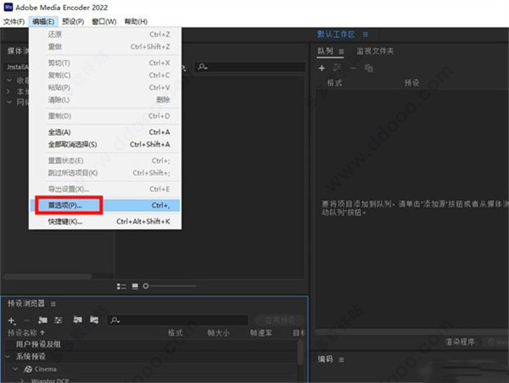Image resolution: width=509 pixels, height=383 pixels.
Task: Choose 首选项(P)... from the edit menu
Action: 105,205
